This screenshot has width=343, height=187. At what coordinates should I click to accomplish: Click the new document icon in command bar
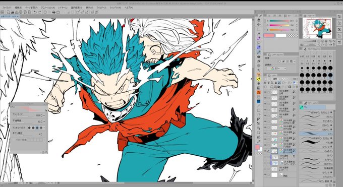pos(8,12)
